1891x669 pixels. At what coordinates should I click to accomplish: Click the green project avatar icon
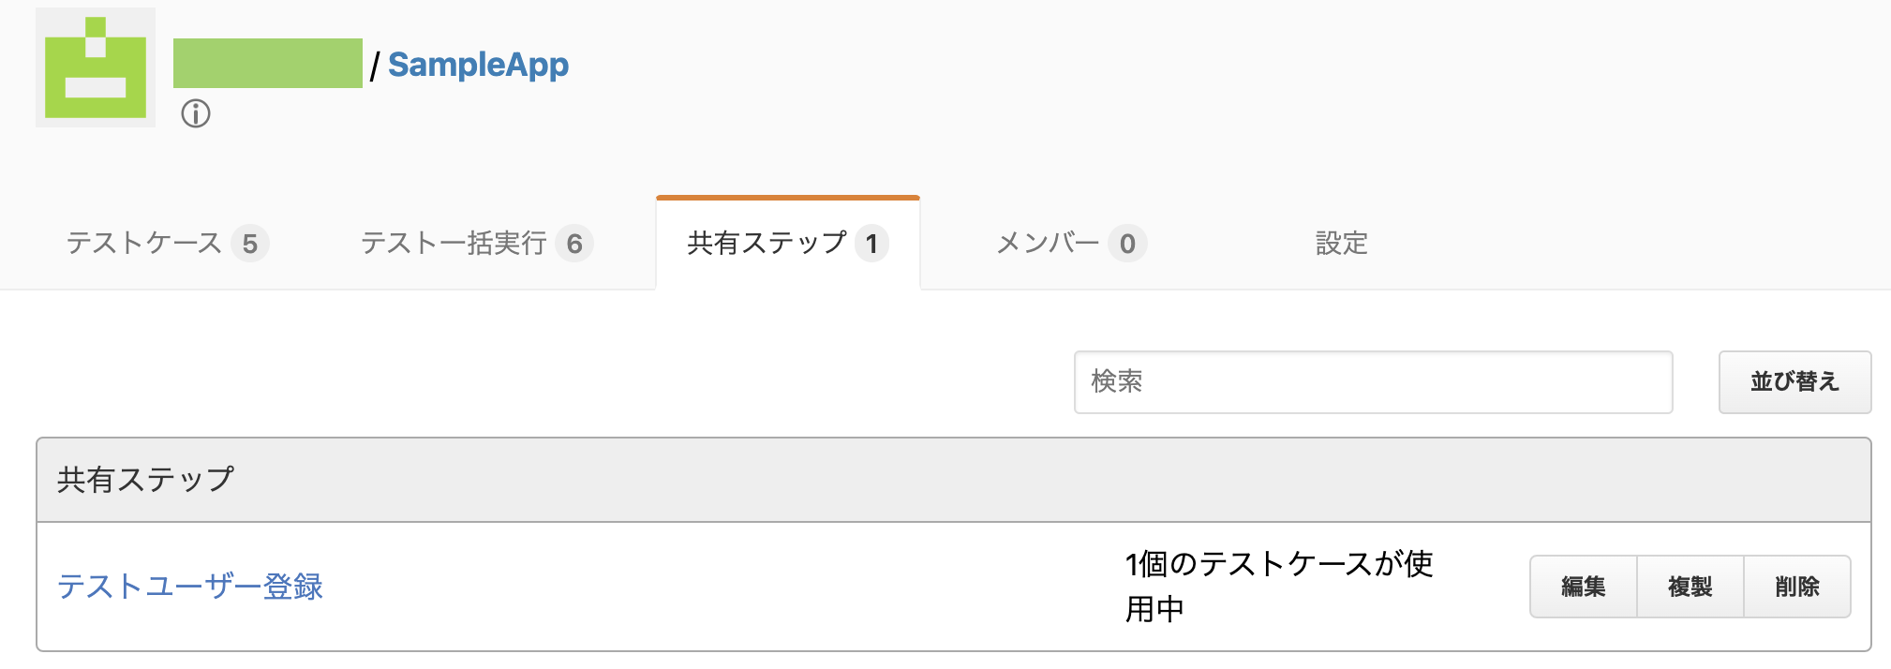(96, 67)
